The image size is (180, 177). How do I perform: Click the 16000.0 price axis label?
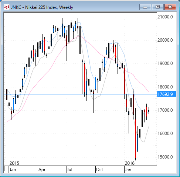pyautogui.click(x=165, y=133)
